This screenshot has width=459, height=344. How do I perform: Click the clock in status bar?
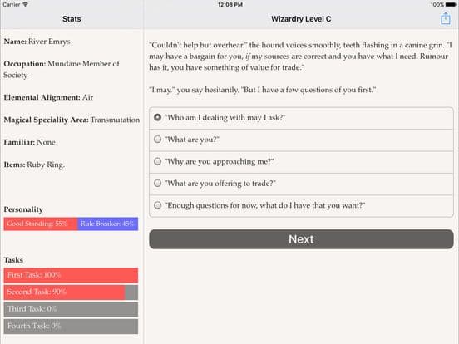point(230,5)
